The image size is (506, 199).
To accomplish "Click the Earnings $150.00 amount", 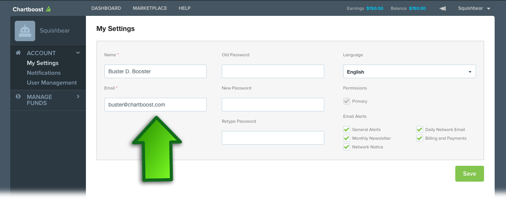I will 375,8.
